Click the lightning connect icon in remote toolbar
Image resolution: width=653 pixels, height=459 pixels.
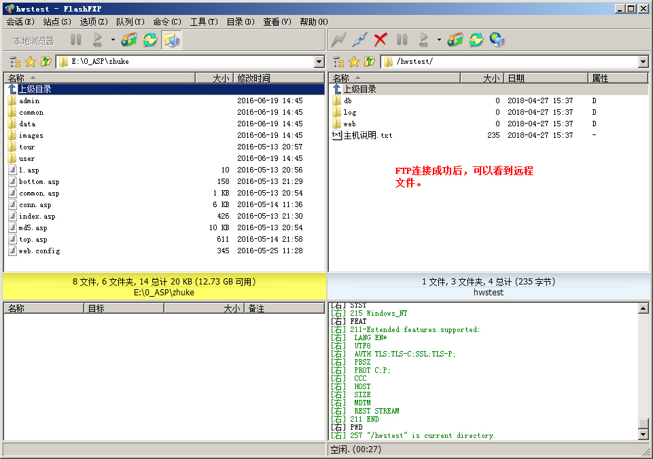pos(339,40)
